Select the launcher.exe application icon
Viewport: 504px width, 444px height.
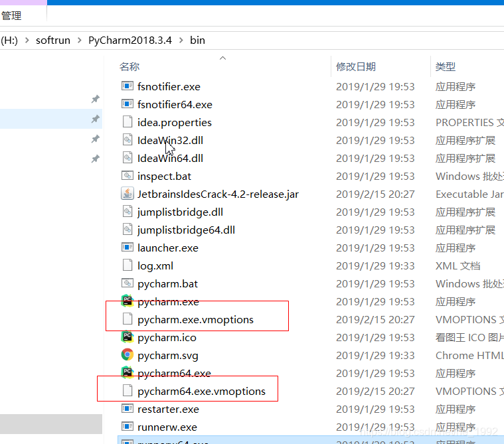coord(127,248)
